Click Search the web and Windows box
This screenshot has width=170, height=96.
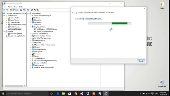click(27, 94)
